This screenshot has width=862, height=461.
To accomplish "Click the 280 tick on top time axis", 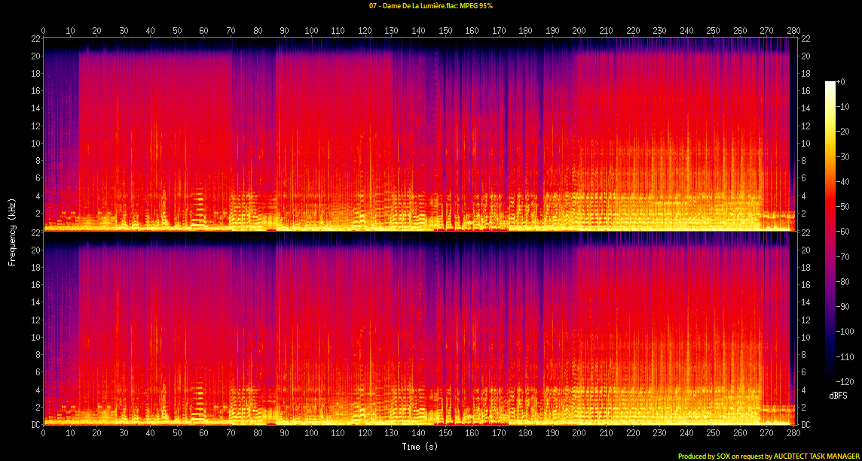I will 793,31.
